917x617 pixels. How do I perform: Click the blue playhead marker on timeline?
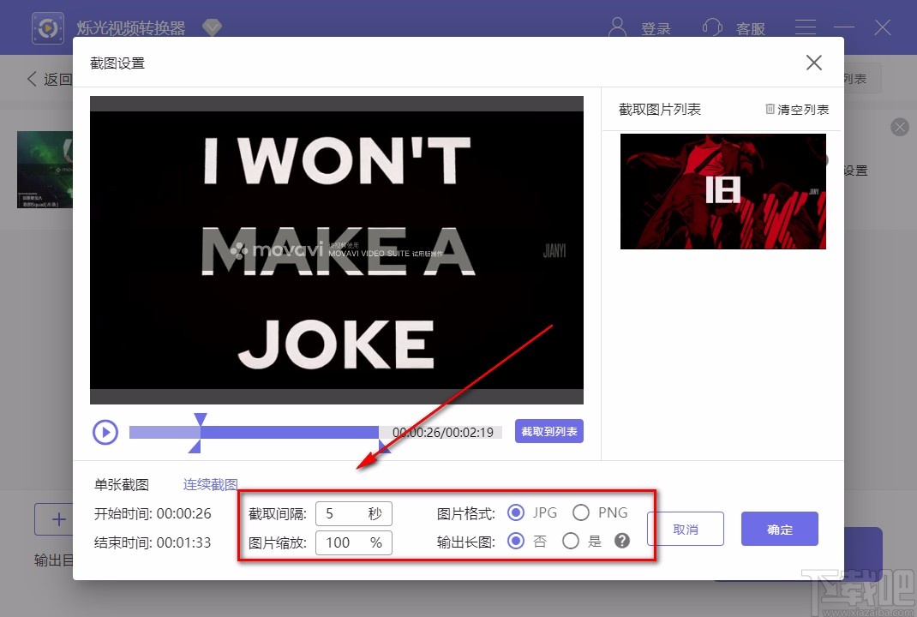[x=201, y=416]
